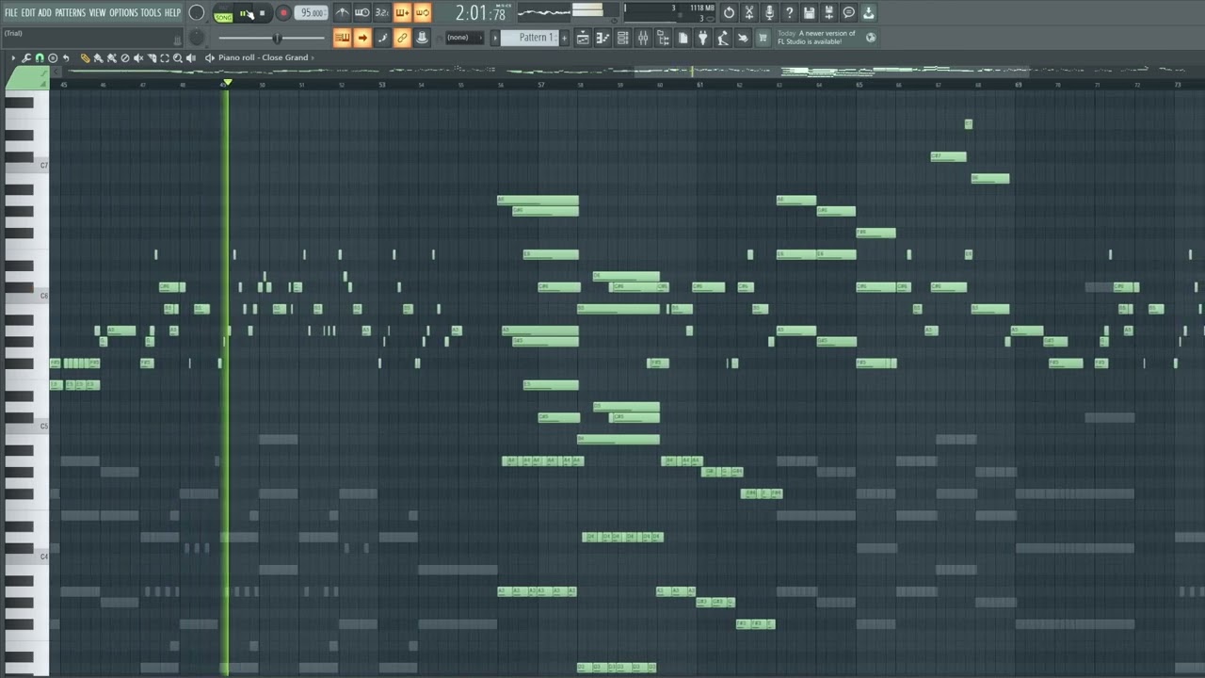Viewport: 1205px width, 678px height.
Task: Select the Zoom magnifier tool
Action: click(178, 58)
